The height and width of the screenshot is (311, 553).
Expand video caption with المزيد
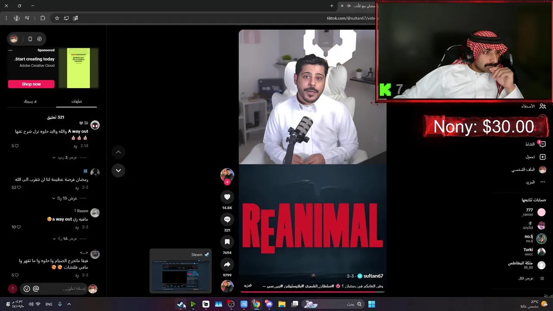coord(248,286)
